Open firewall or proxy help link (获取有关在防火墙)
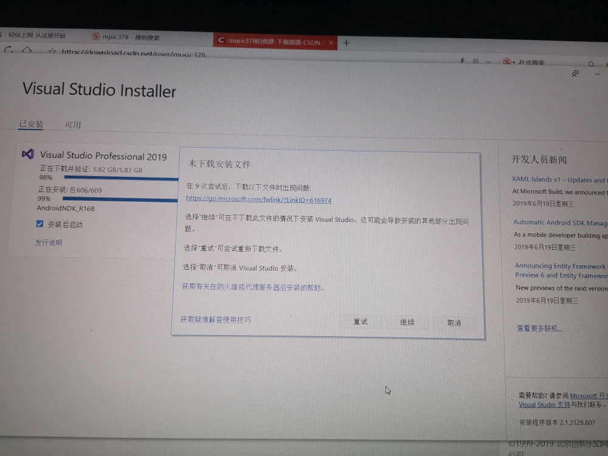This screenshot has height=456, width=608. 253,288
